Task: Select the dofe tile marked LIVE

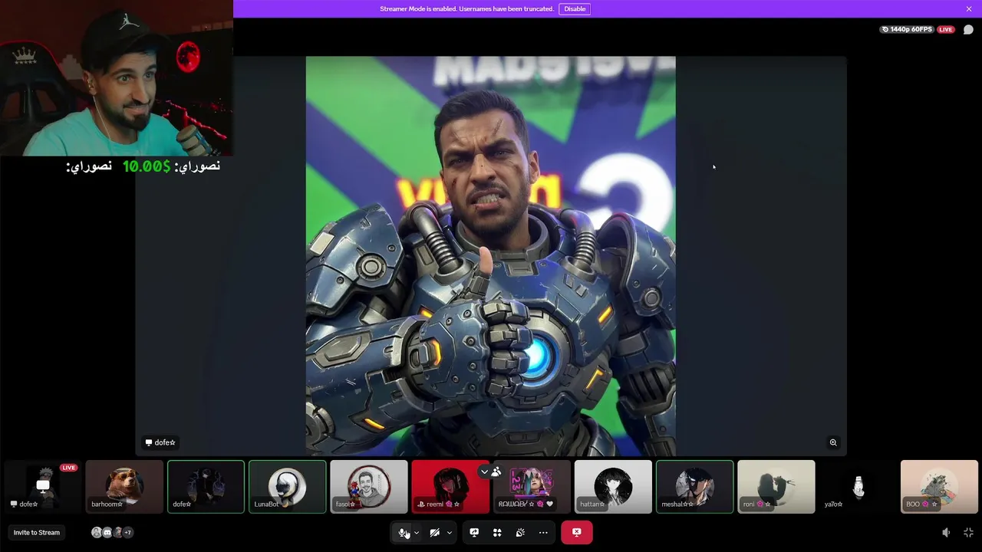Action: pos(43,487)
